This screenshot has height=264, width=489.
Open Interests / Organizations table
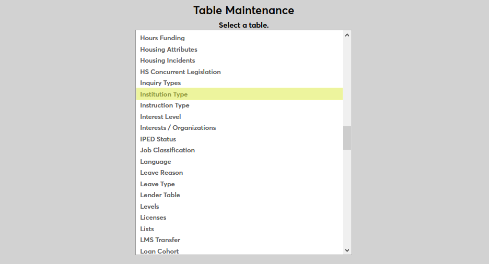click(178, 128)
